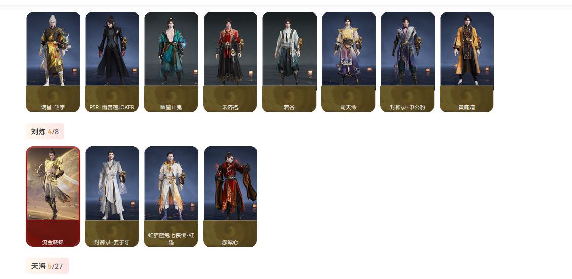
Task: Click the 天海 5/27 section tag
Action: point(47,266)
